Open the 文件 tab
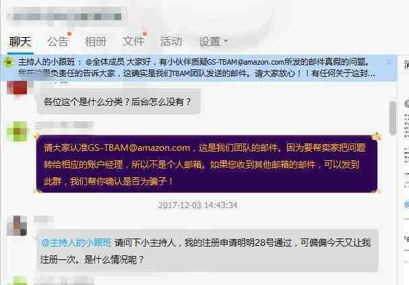The image size is (409, 285). [133, 42]
